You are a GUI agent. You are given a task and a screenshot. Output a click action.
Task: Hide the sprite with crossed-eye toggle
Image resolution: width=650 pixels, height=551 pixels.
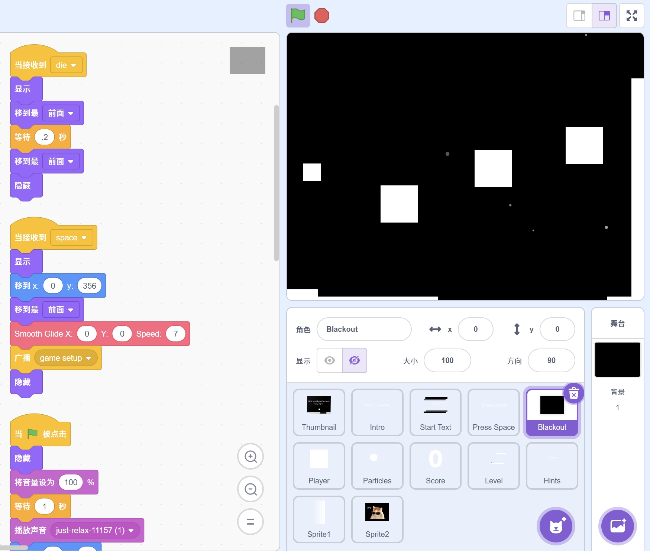point(355,360)
